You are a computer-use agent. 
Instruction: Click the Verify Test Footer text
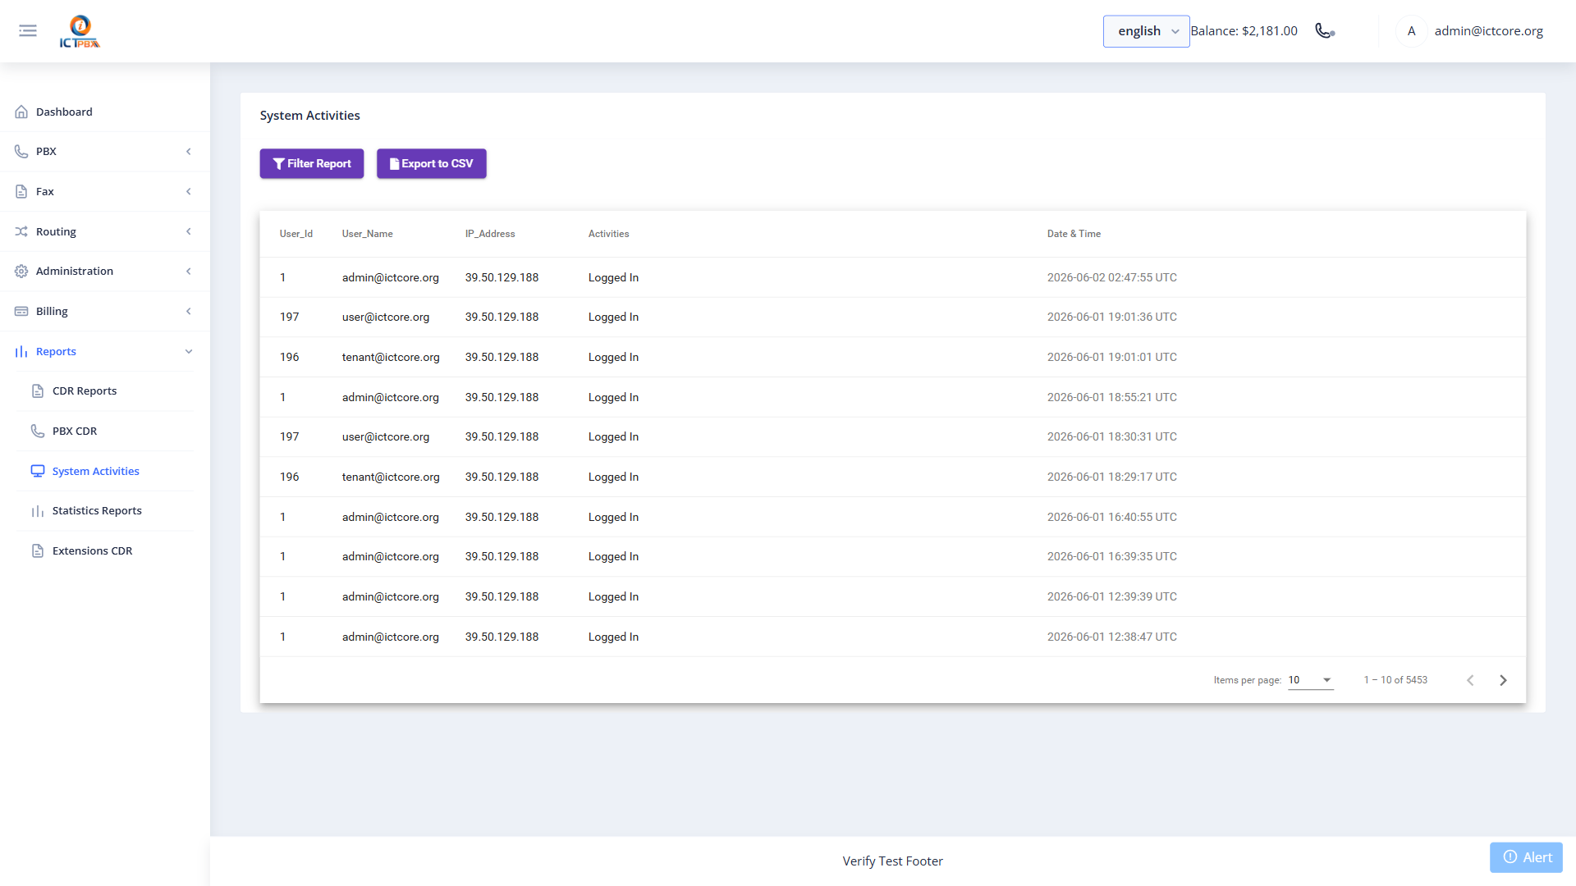[892, 861]
